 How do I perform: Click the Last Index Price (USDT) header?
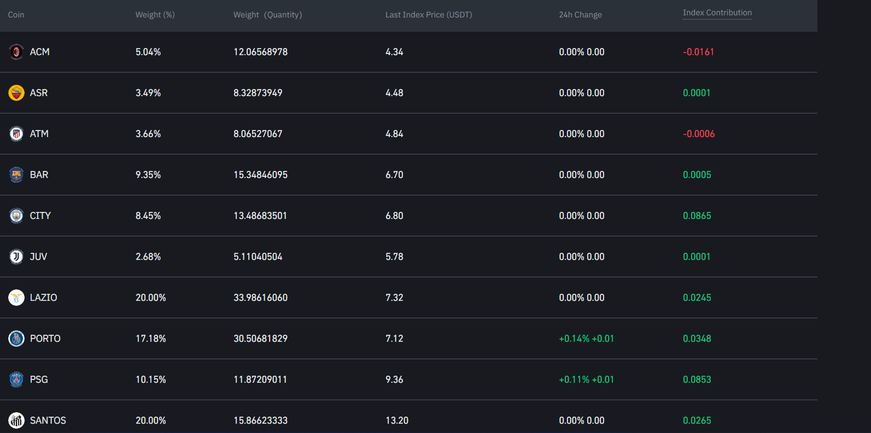coord(428,15)
